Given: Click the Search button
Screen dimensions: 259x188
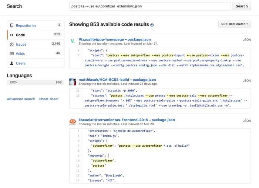Looking at the screenshot, I should [242, 6].
